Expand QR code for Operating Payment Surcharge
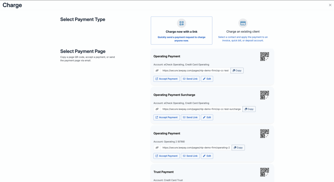Viewport: 334px width, 182px height. point(265,95)
